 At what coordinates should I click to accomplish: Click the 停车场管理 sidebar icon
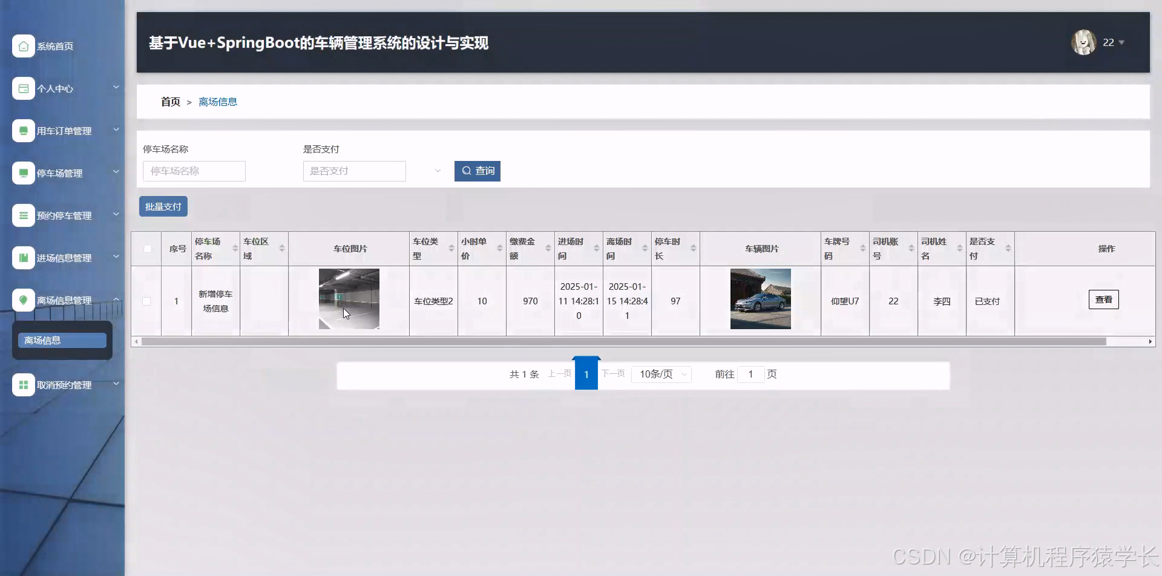[x=23, y=173]
